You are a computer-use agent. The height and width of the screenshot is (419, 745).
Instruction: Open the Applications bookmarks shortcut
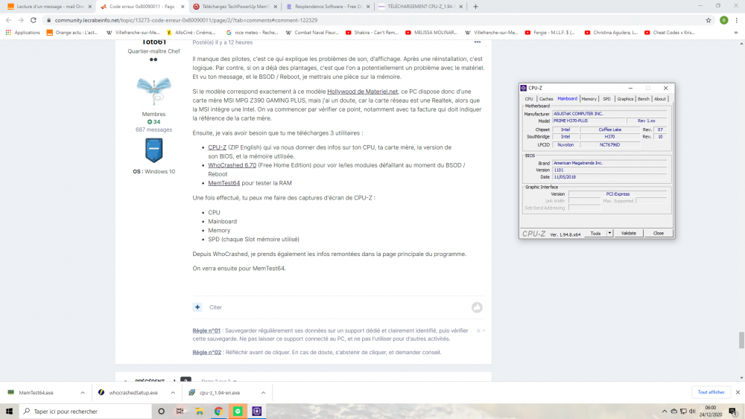(22, 32)
